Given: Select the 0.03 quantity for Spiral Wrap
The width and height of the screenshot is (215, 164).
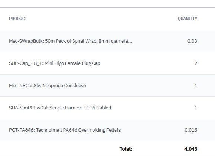Looking at the screenshot, I should 192,41.
